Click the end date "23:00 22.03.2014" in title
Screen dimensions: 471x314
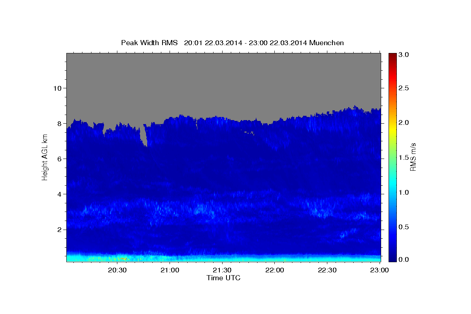point(278,43)
